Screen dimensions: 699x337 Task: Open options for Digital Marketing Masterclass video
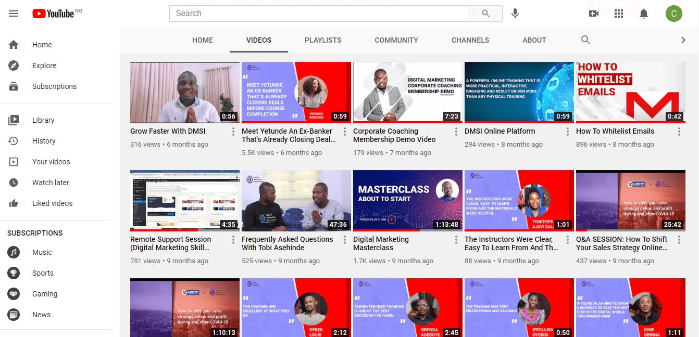(456, 240)
